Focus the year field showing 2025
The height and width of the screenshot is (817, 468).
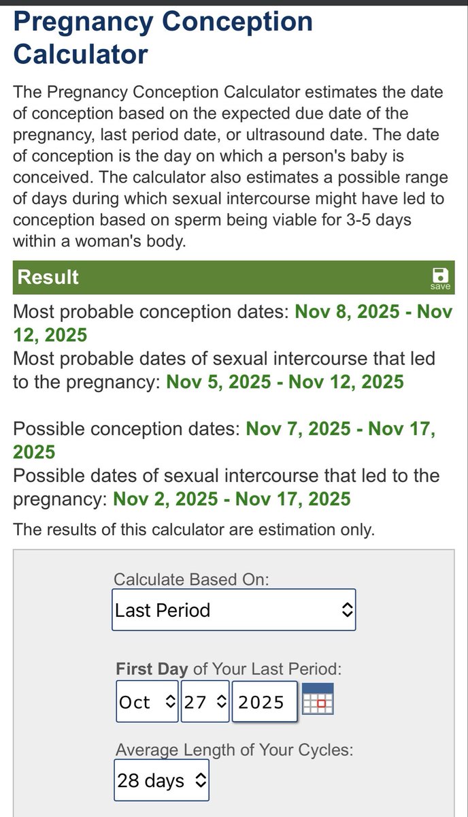pos(265,701)
